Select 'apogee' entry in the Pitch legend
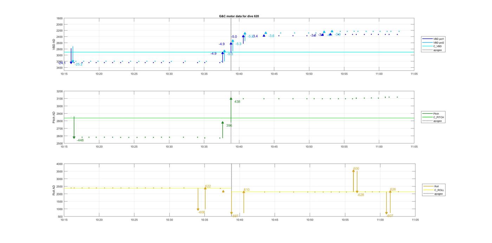 tap(434, 121)
